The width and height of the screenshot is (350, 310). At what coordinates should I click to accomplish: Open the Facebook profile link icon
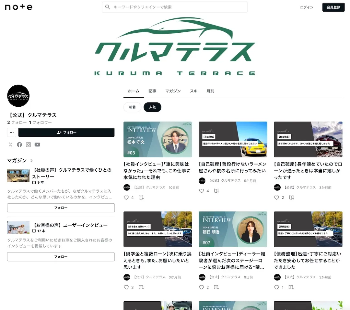pos(19,144)
